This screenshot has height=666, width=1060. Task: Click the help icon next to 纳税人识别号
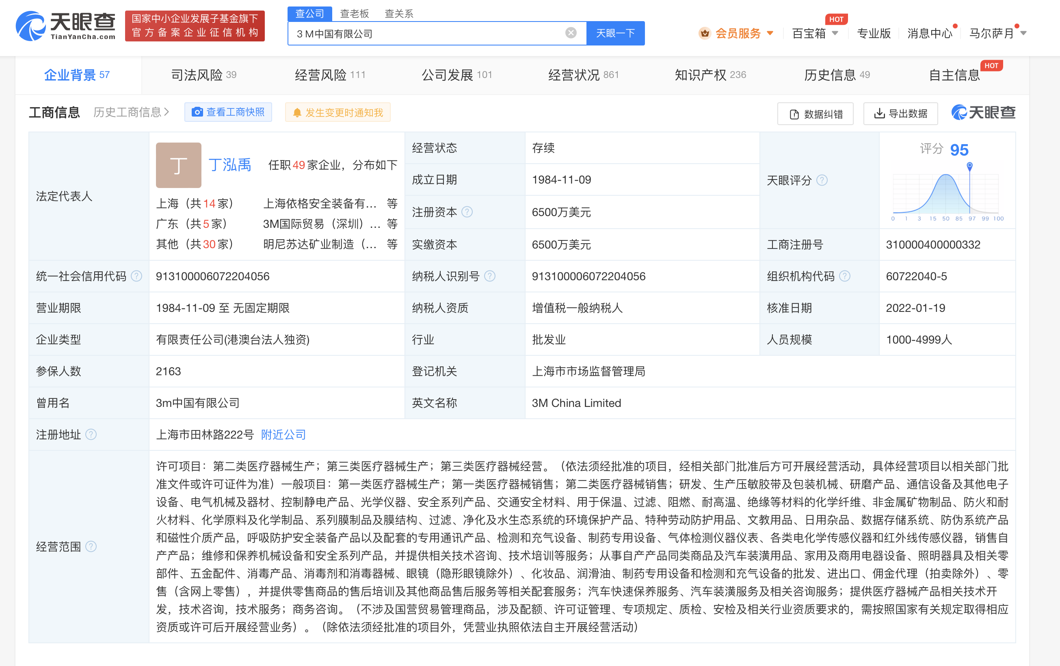click(x=489, y=276)
